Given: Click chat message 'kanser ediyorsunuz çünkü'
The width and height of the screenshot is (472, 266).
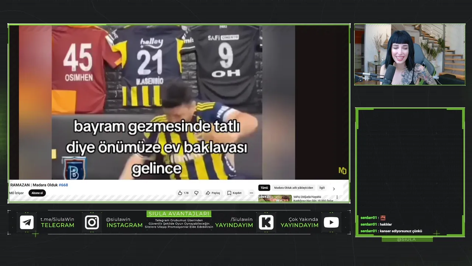Looking at the screenshot, I should [401, 231].
